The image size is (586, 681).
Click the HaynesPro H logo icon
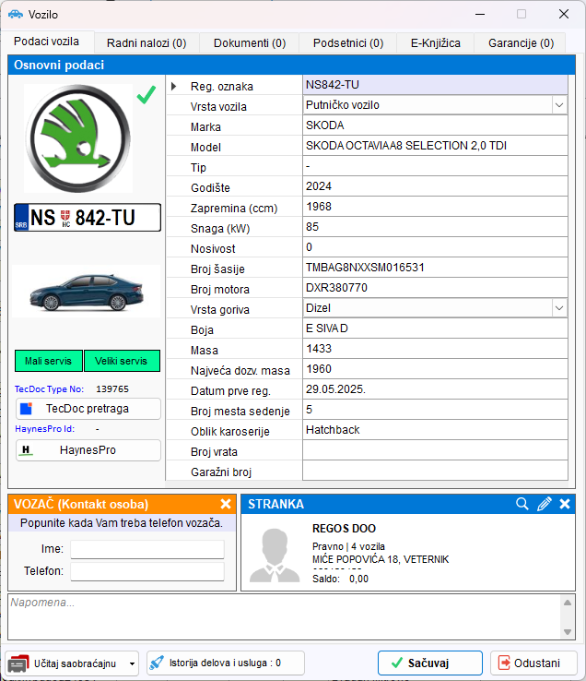(x=26, y=450)
